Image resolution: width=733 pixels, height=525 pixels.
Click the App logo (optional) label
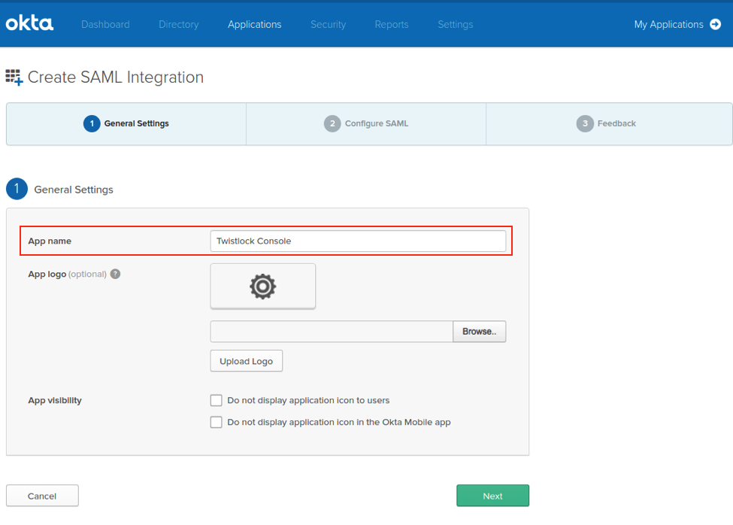[x=68, y=274]
